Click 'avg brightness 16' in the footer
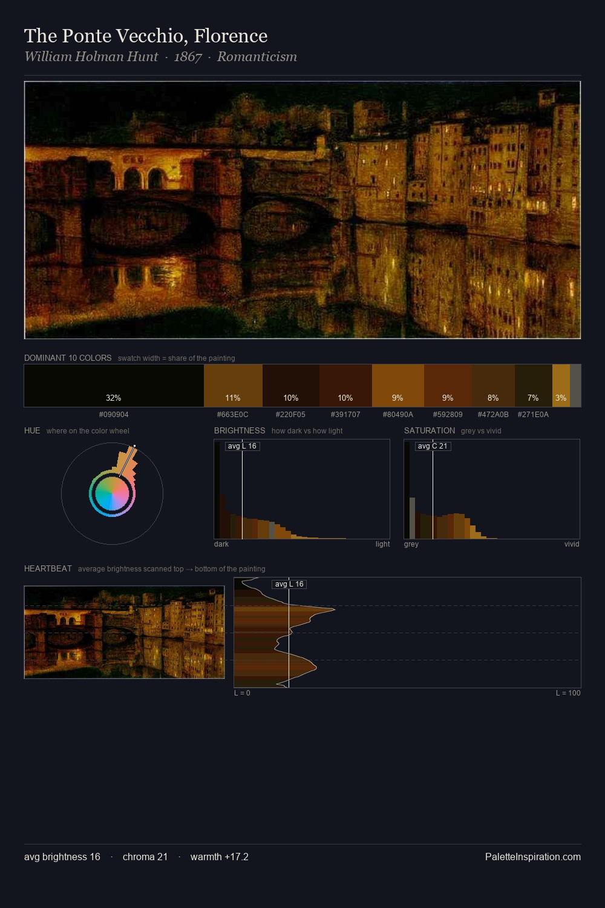The height and width of the screenshot is (908, 605). (62, 857)
